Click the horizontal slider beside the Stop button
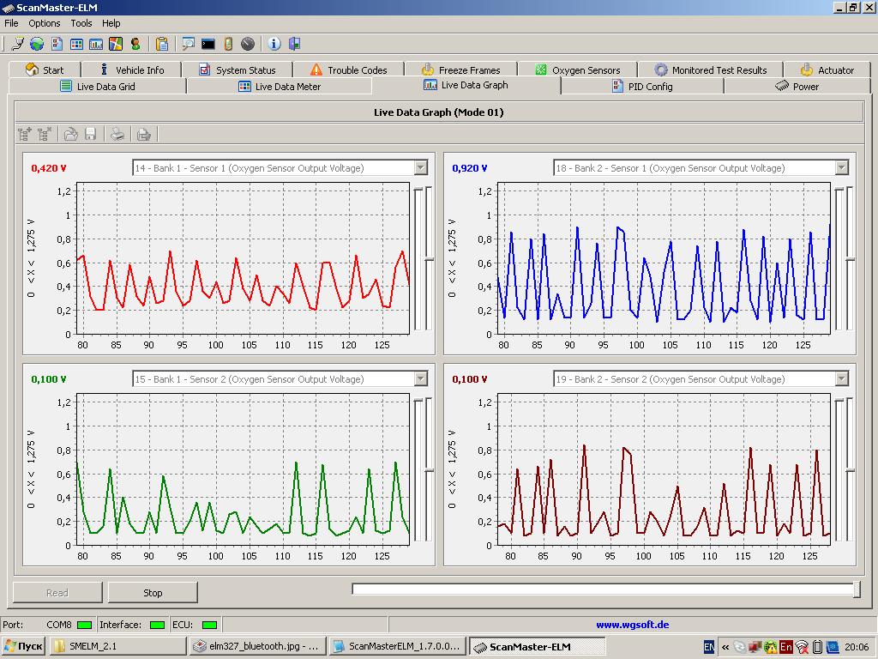878x659 pixels. (605, 589)
